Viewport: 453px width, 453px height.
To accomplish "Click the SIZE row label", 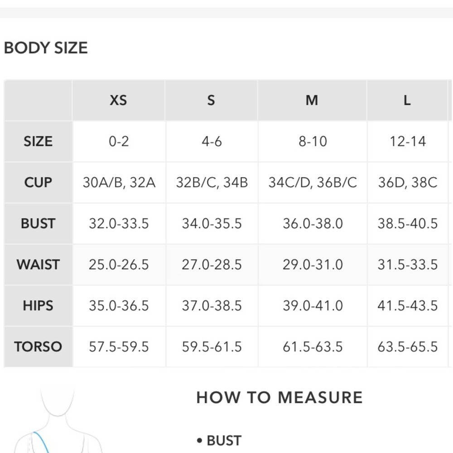I will pos(38,141).
